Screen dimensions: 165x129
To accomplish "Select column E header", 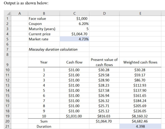I will pos(140,13).
